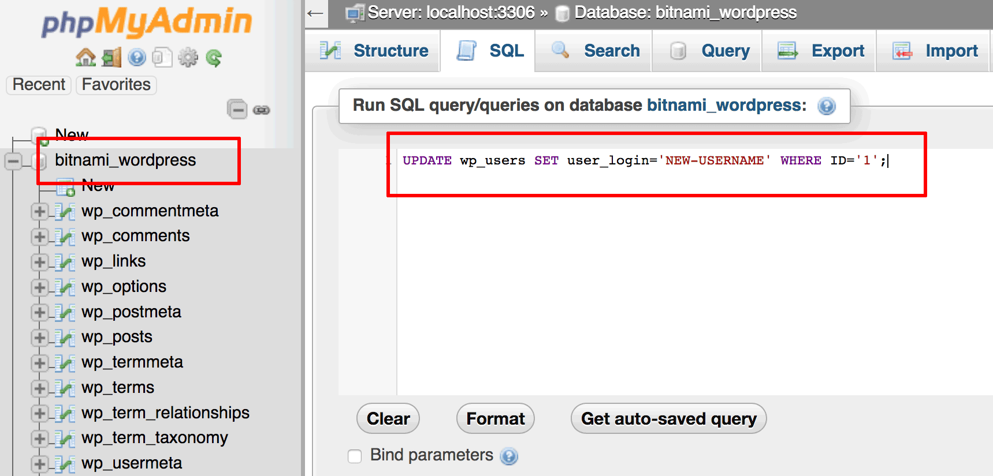Click wp_terms table structure icon
The width and height of the screenshot is (993, 476).
[65, 388]
